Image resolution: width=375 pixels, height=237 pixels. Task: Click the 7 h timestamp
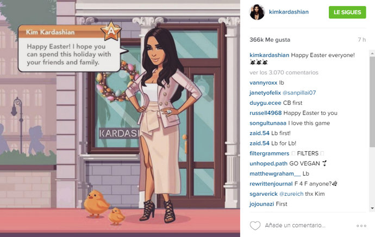[361, 40]
